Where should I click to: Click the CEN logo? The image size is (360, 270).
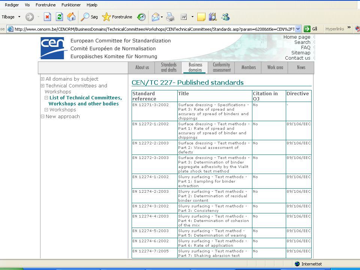pos(53,48)
